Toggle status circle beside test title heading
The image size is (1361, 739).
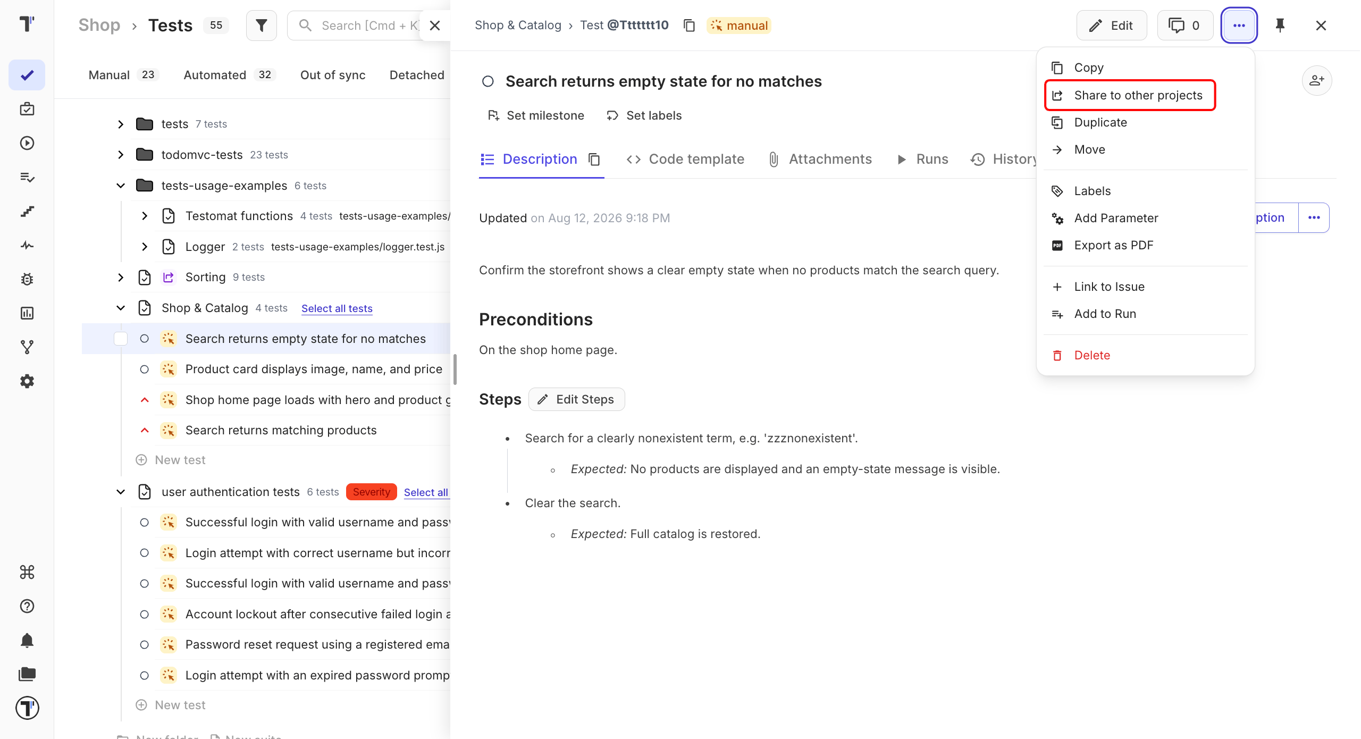488,81
